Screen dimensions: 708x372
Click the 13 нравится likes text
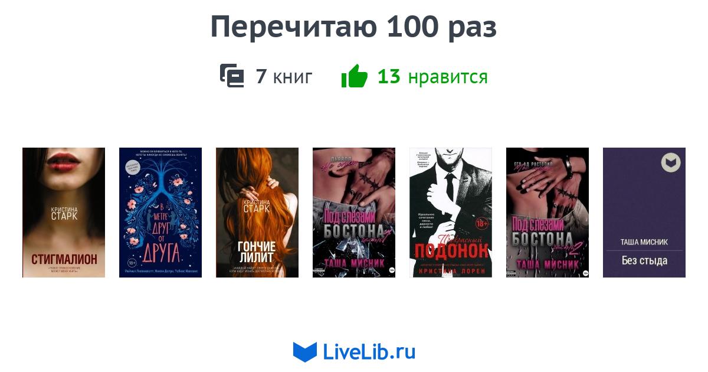pos(432,77)
